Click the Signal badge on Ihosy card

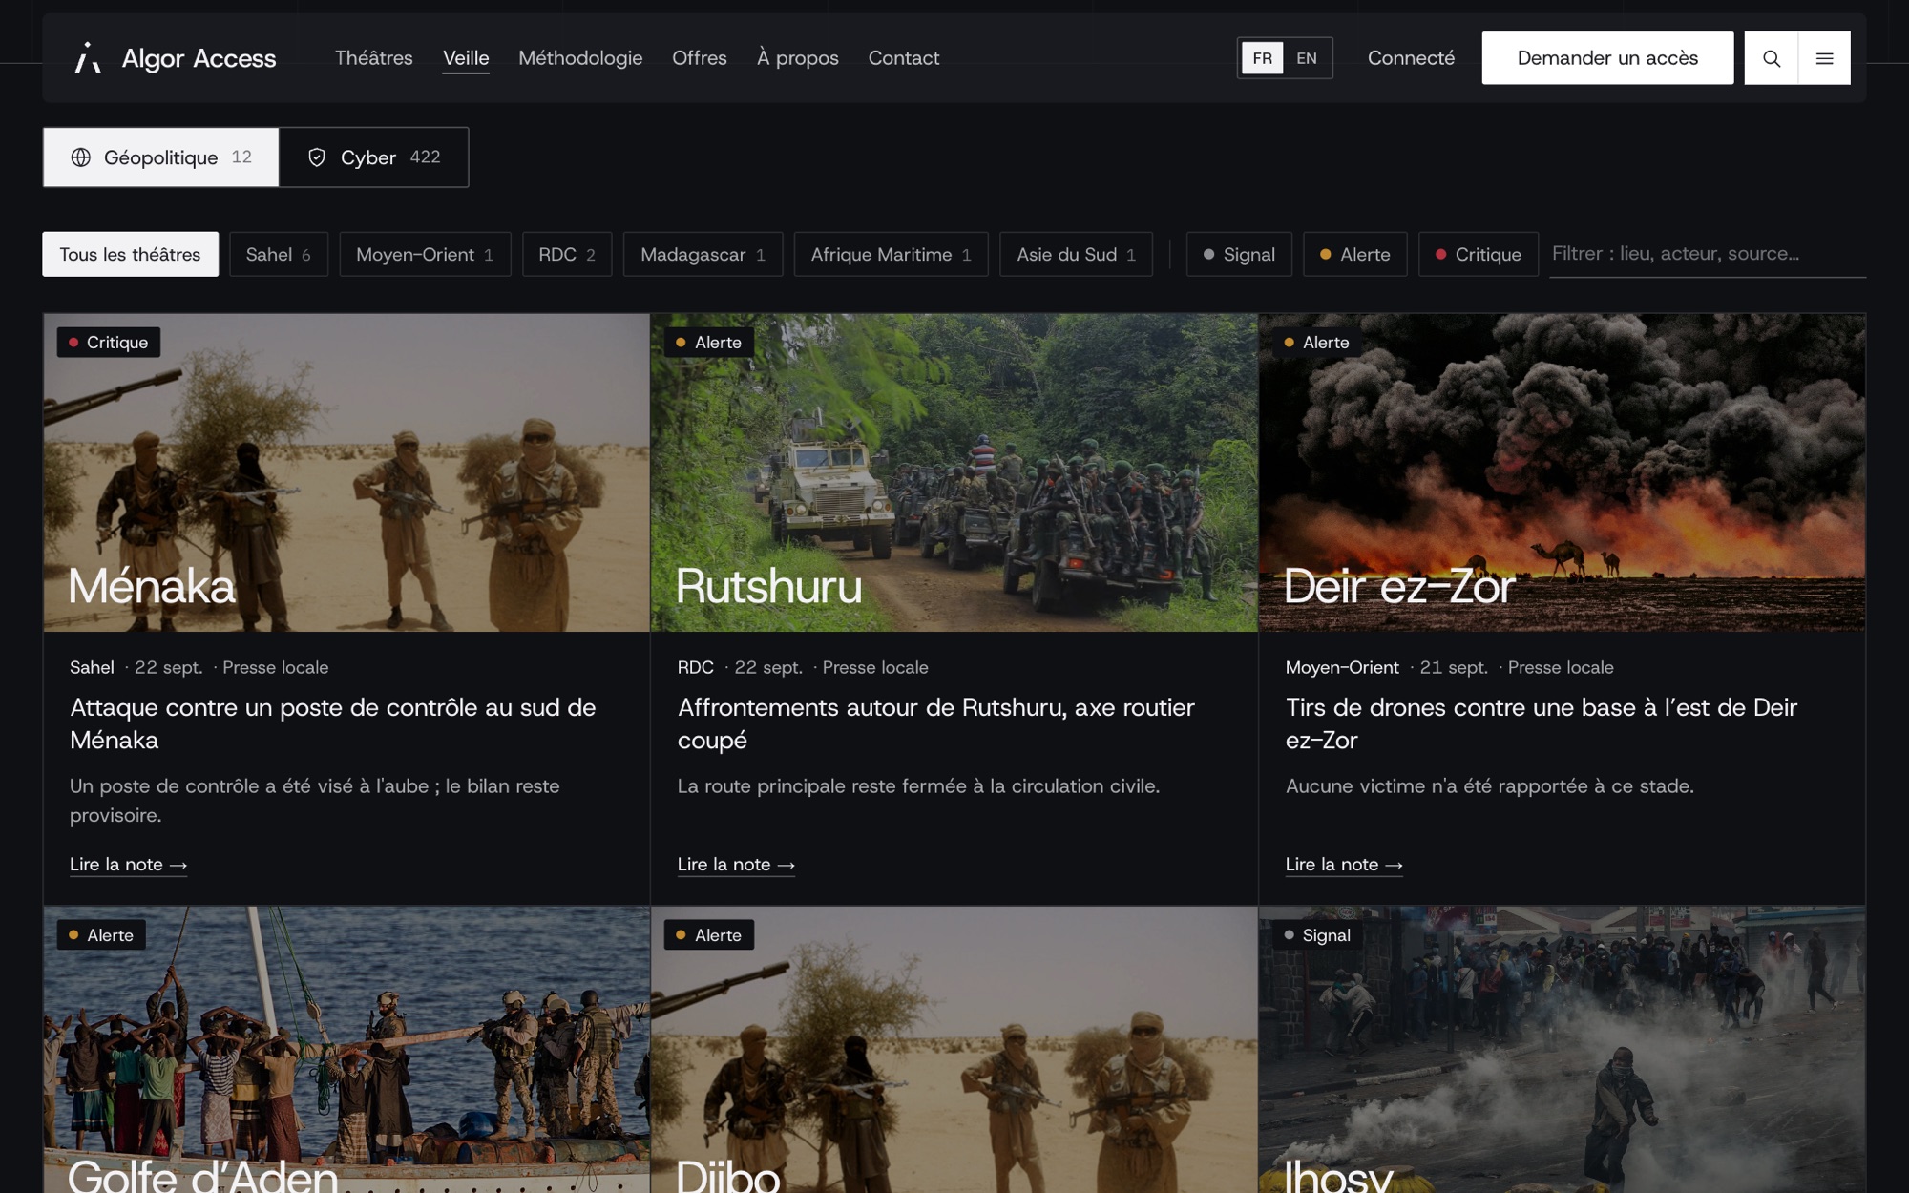pyautogui.click(x=1317, y=935)
